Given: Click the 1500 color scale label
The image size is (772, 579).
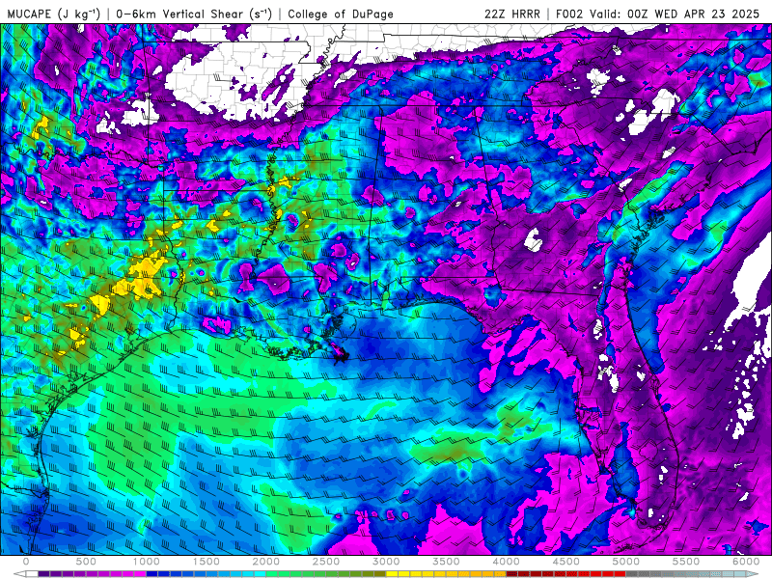Looking at the screenshot, I should (207, 562).
